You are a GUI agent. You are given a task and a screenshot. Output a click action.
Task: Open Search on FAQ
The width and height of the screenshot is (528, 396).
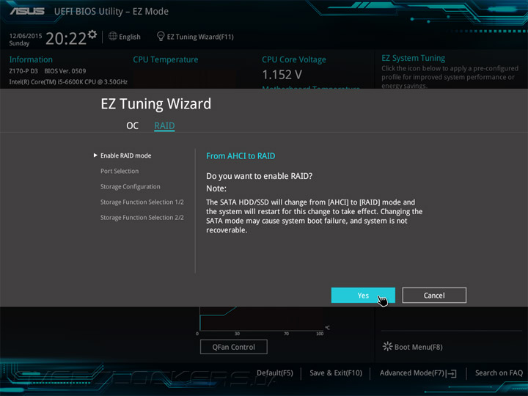pos(499,373)
